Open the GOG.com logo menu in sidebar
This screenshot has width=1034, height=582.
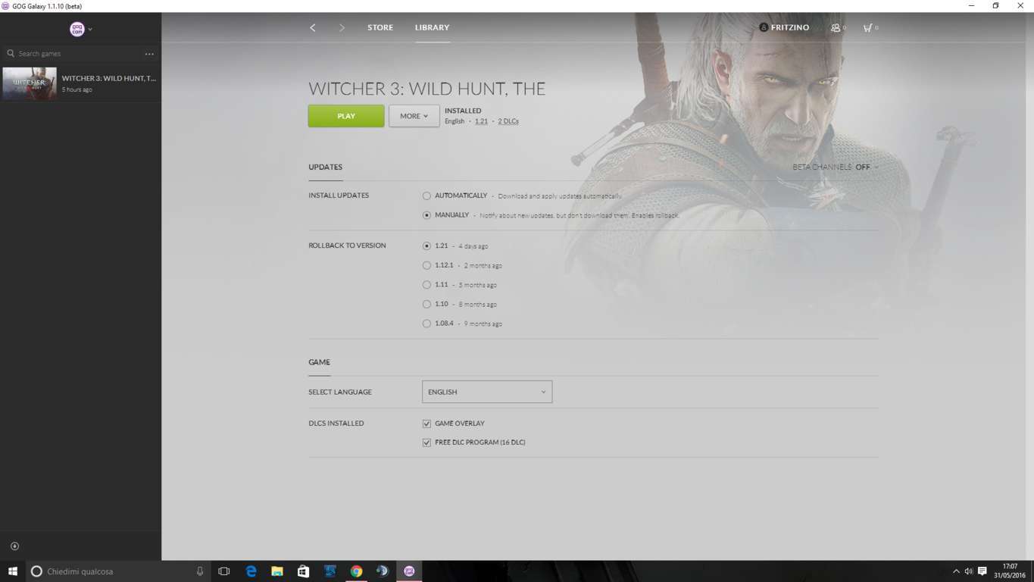point(80,29)
